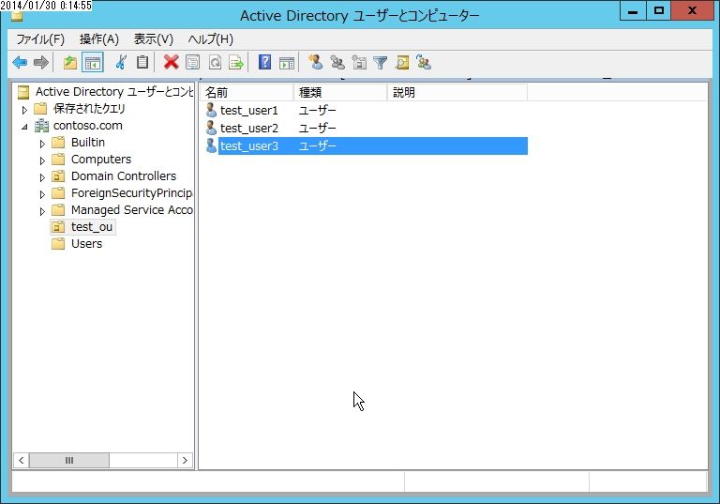Open 表示(V) menu
The height and width of the screenshot is (504, 720).
(x=154, y=39)
